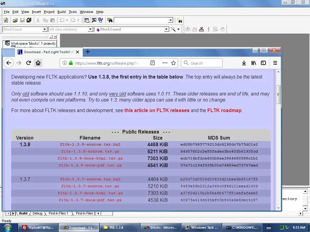Screen dimensions: 310x232
Task: Open the Firefox Library icon
Action: point(254,63)
